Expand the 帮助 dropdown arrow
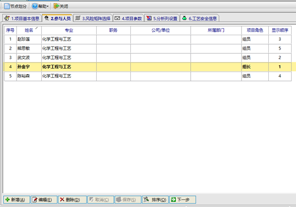This screenshot has width=296, height=207. (48, 6)
